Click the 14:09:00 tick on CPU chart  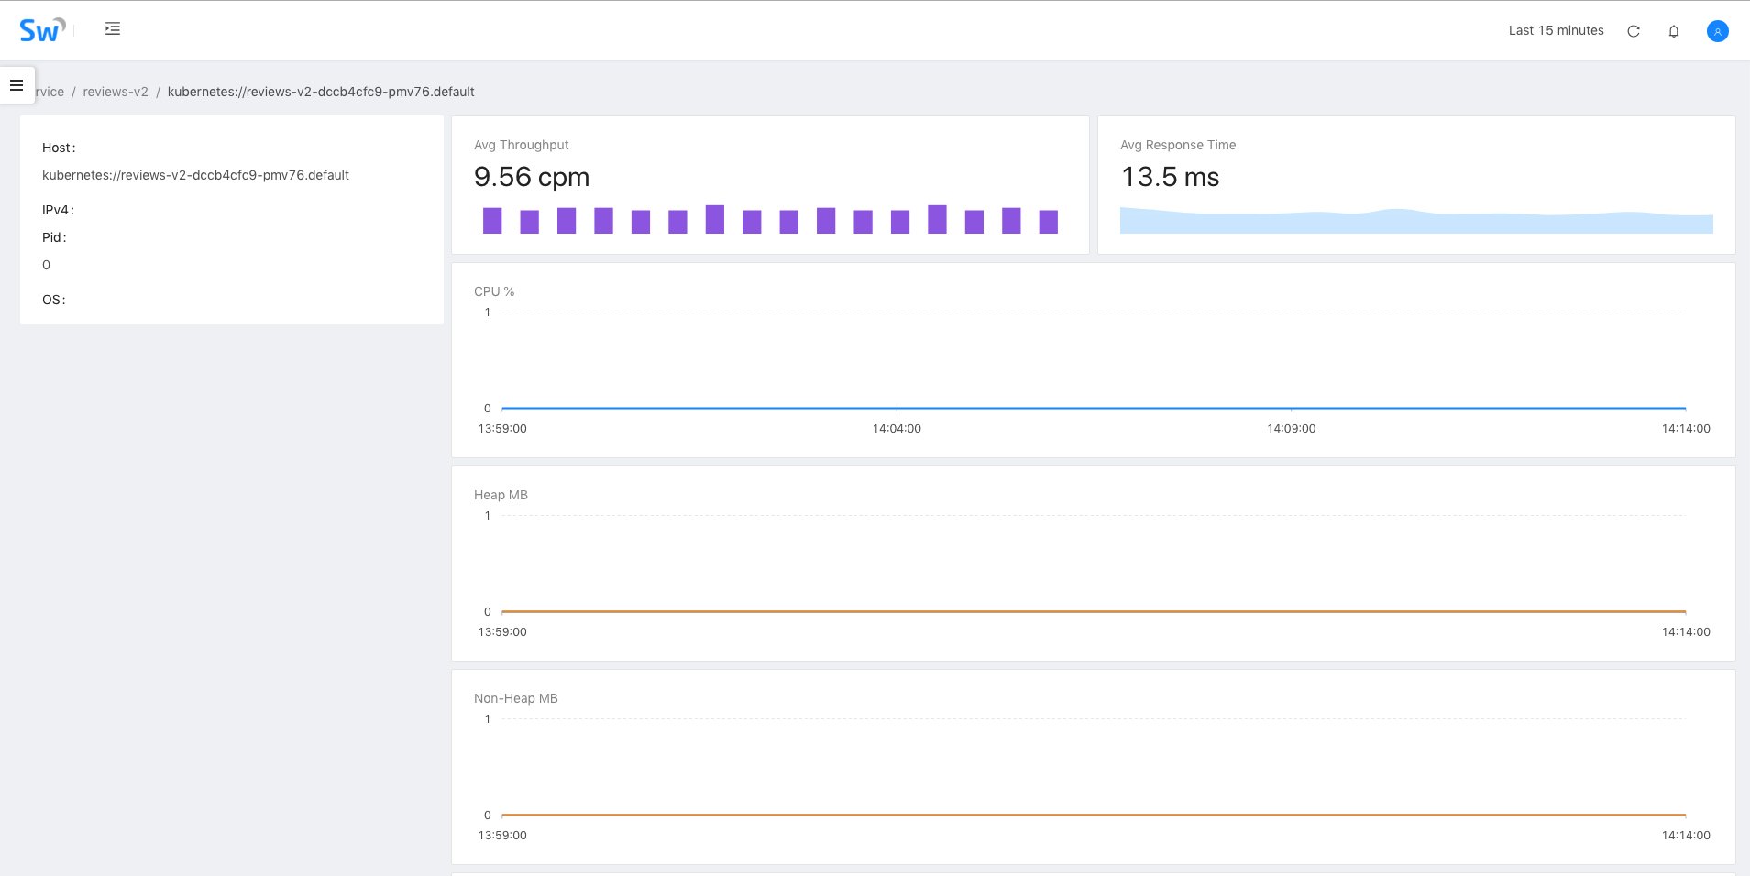tap(1291, 428)
